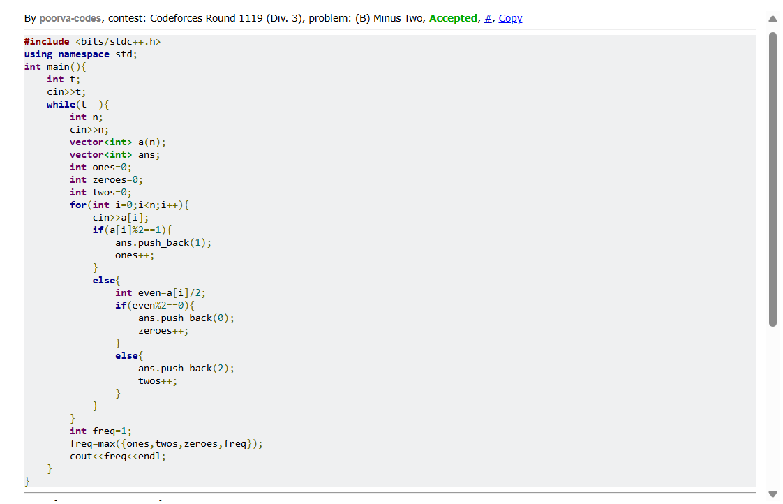Image resolution: width=783 pixels, height=504 pixels.
Task: Click the line 'cin>>t;'
Action: coord(66,92)
